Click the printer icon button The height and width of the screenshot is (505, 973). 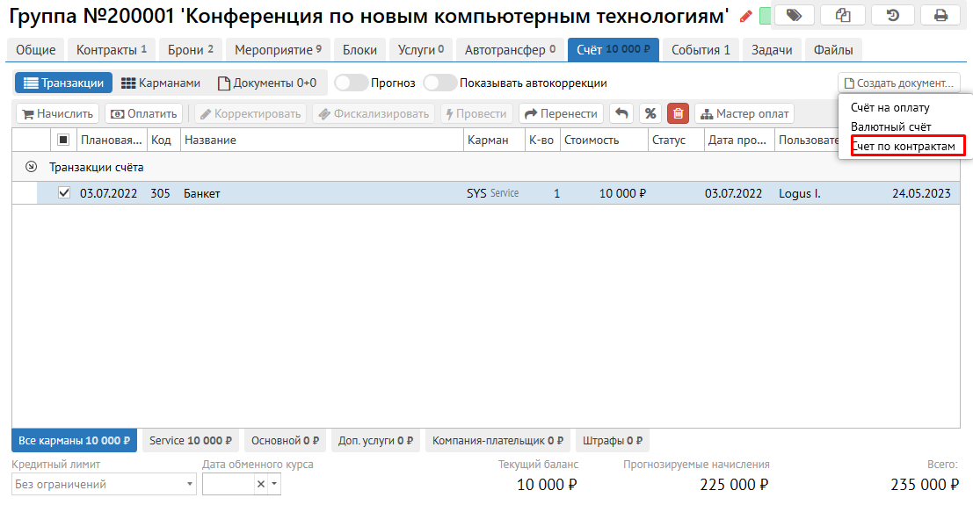940,15
